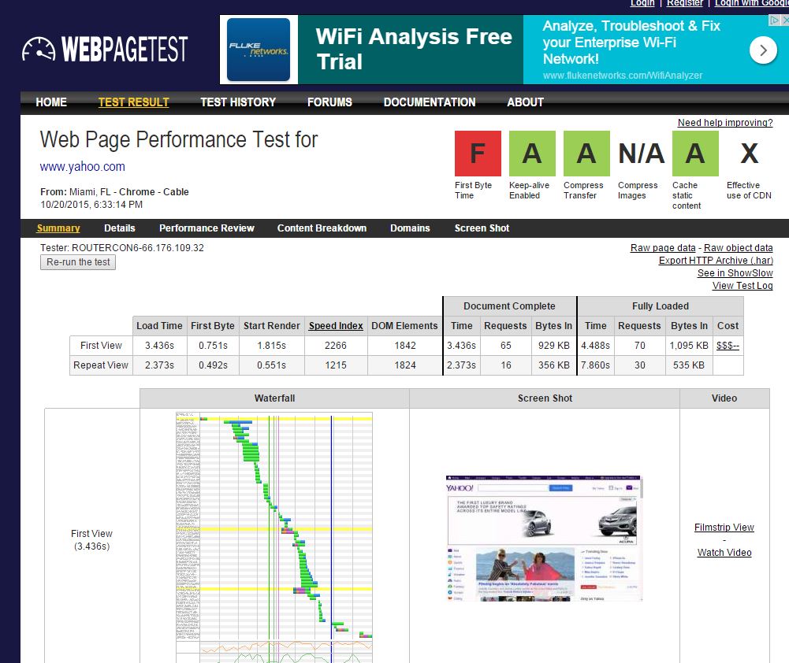The width and height of the screenshot is (789, 663).
Task: Switch to the Content Breakdown tab
Action: 322,228
